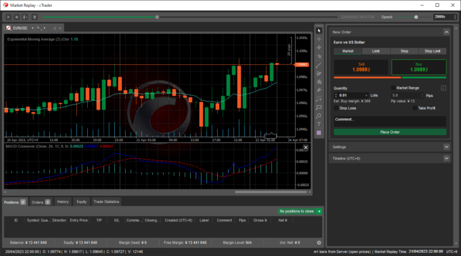Click Buy at 1.09892
Image resolution: width=461 pixels, height=256 pixels.
pyautogui.click(x=419, y=67)
